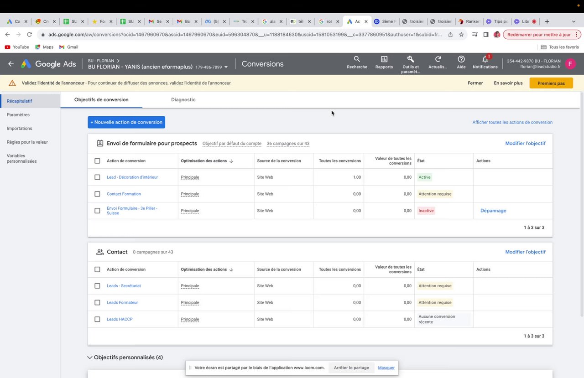Viewport: 584px width, 378px height.
Task: Check the Leads HACCP row
Action: pos(97,319)
